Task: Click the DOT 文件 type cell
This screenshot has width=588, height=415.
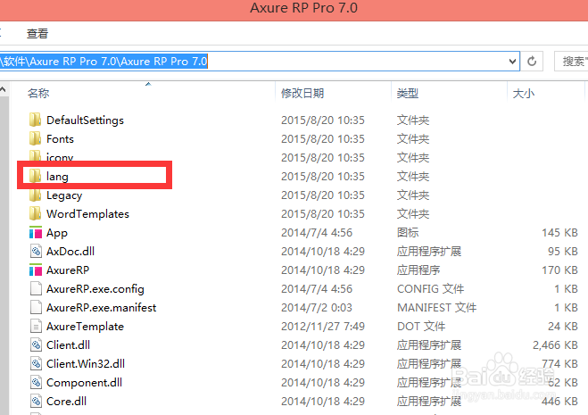Action: coord(421,327)
